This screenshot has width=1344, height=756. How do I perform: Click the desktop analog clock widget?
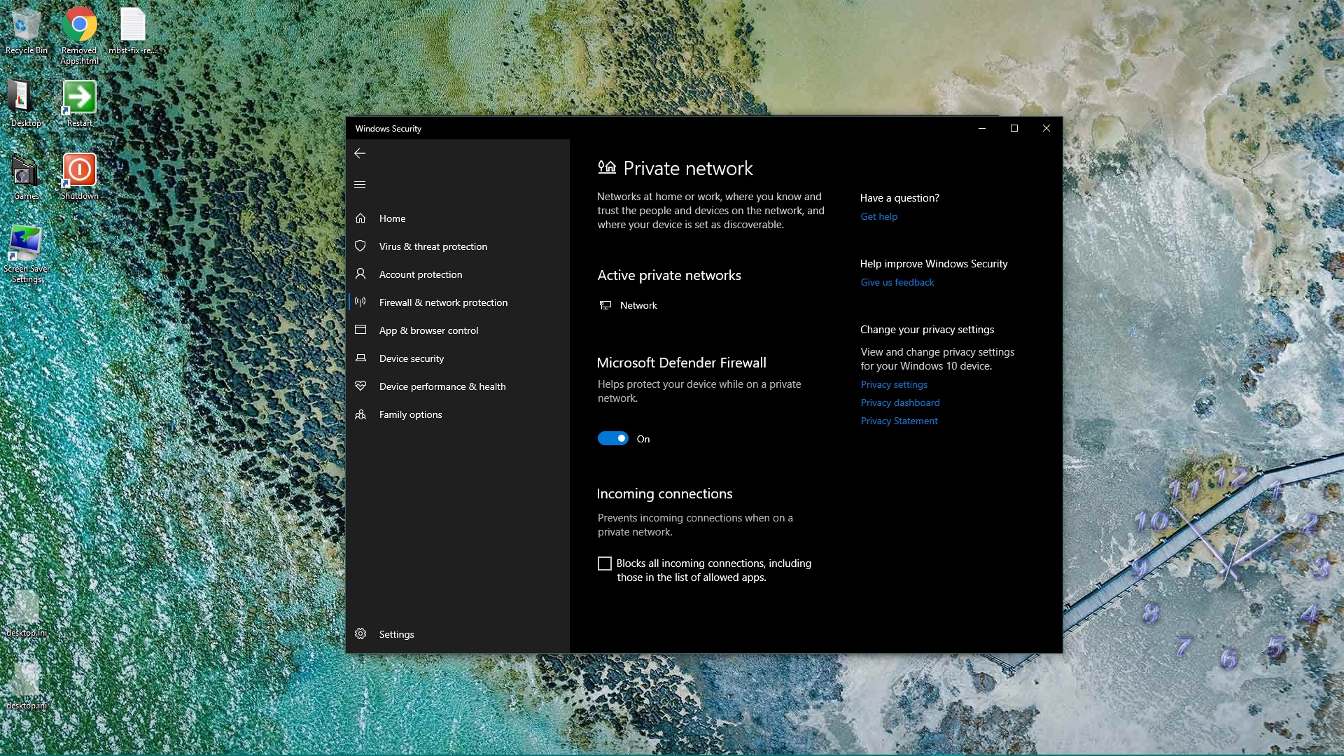click(1233, 568)
